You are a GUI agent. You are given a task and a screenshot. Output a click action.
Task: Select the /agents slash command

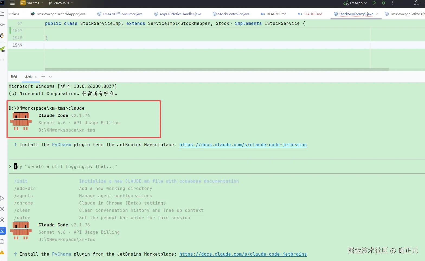click(x=24, y=196)
